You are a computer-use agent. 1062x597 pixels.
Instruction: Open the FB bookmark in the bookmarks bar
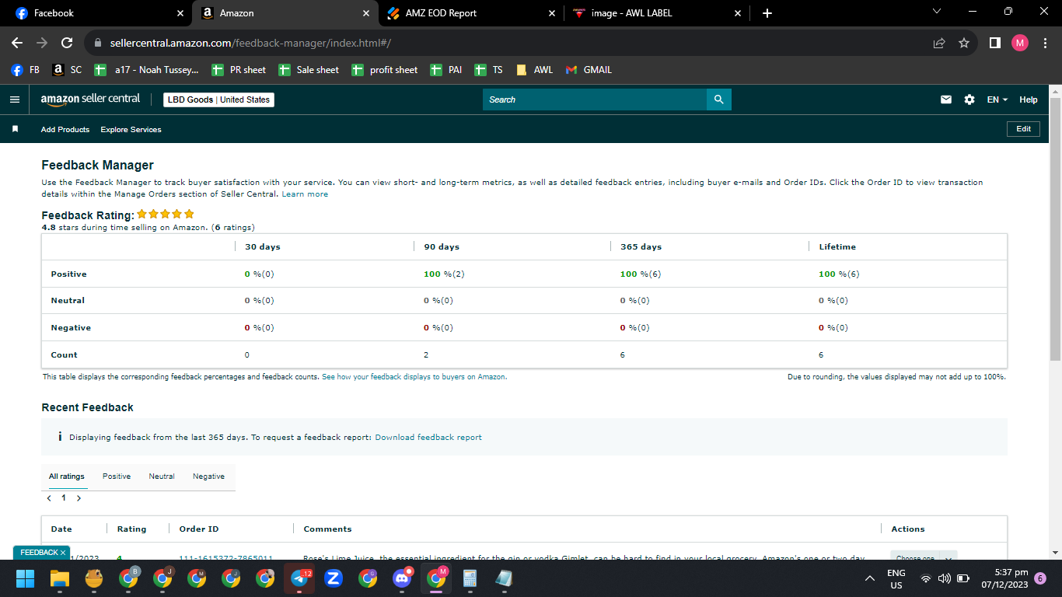point(26,70)
